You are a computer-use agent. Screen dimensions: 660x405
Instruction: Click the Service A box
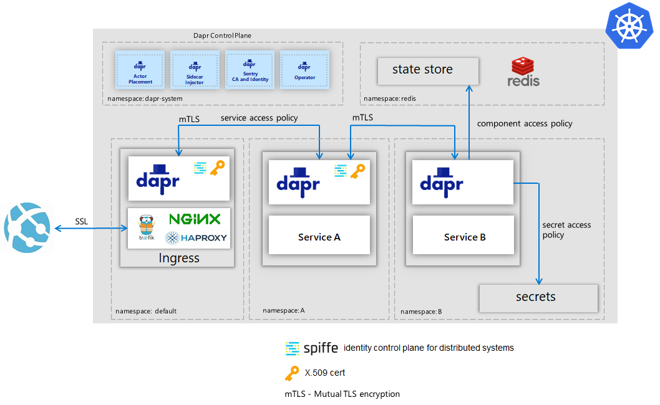319,236
